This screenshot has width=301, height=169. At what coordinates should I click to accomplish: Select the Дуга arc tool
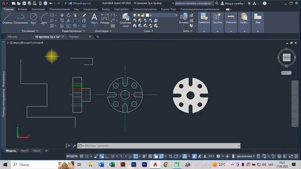click(x=44, y=19)
